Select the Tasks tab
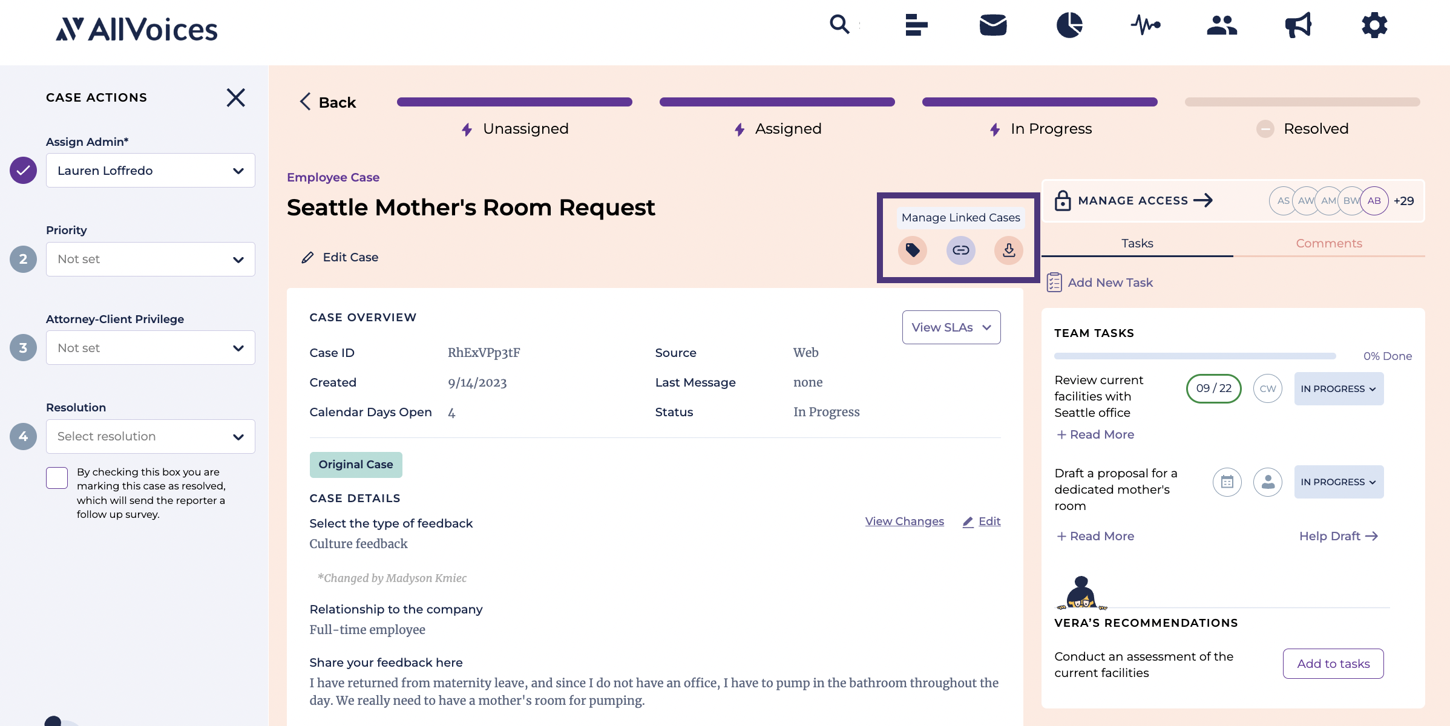Image resolution: width=1450 pixels, height=726 pixels. 1137,243
